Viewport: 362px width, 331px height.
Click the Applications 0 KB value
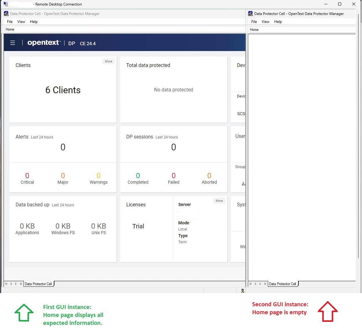coord(27,226)
